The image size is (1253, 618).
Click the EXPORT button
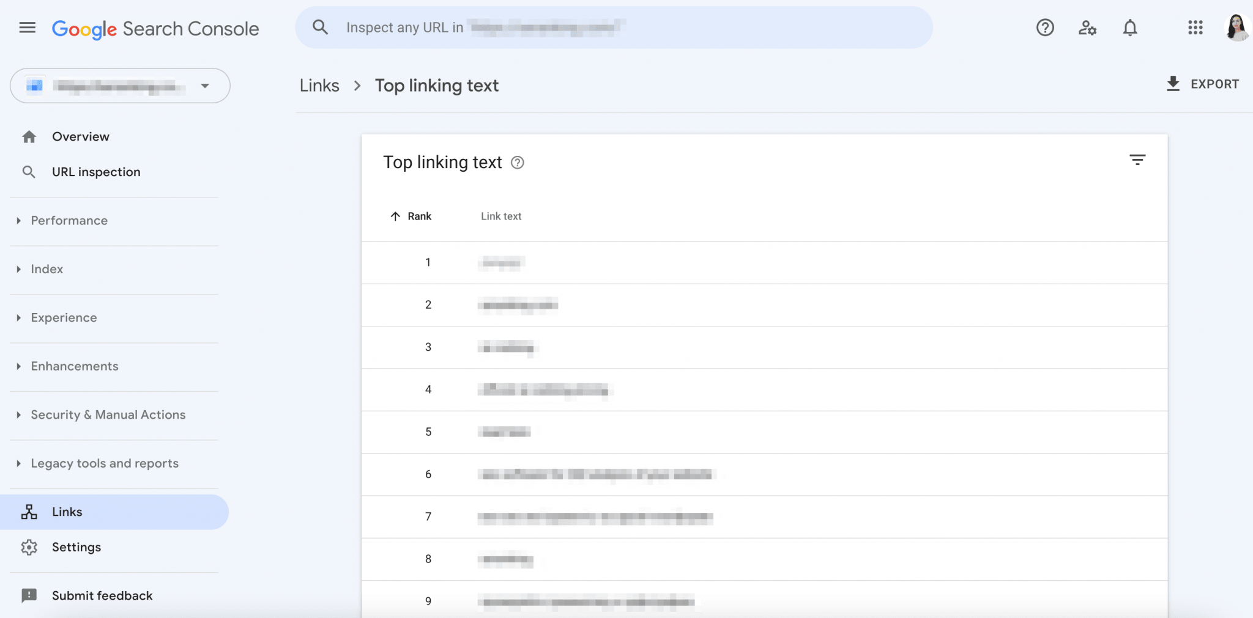click(x=1201, y=84)
